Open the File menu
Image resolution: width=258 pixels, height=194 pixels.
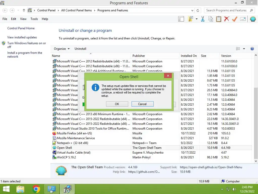(x=5, y=19)
